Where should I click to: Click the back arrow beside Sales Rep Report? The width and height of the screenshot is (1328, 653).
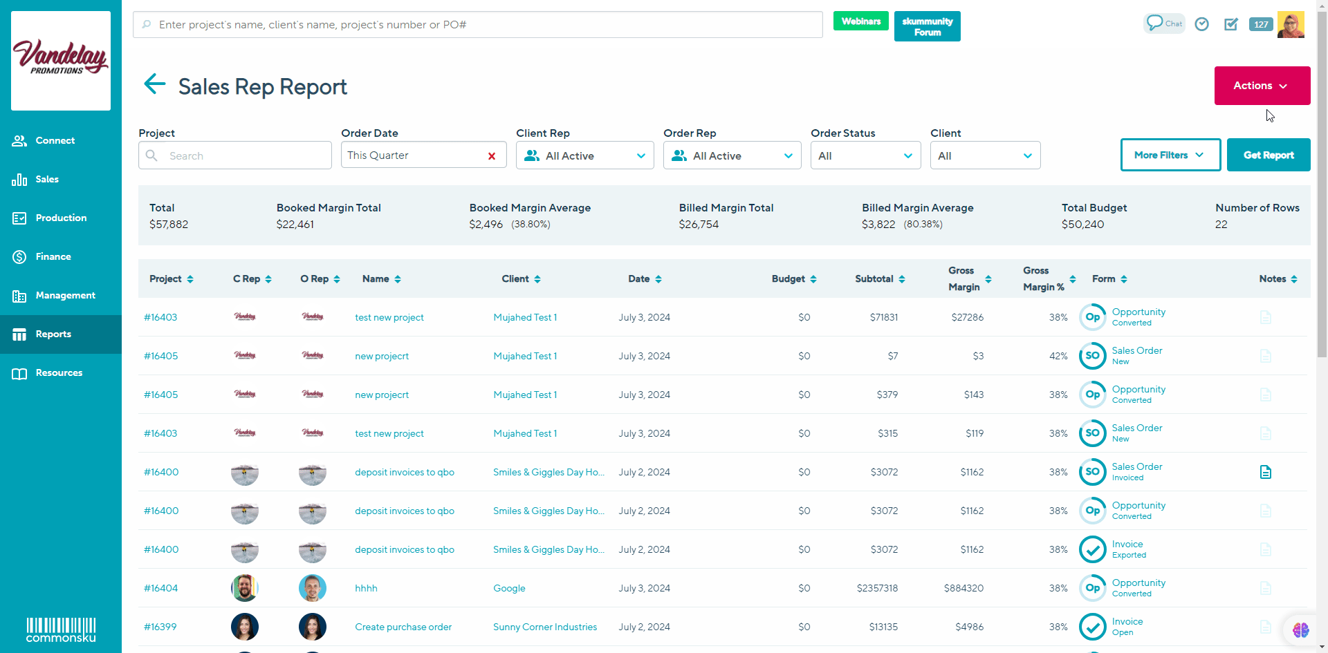[x=154, y=84]
